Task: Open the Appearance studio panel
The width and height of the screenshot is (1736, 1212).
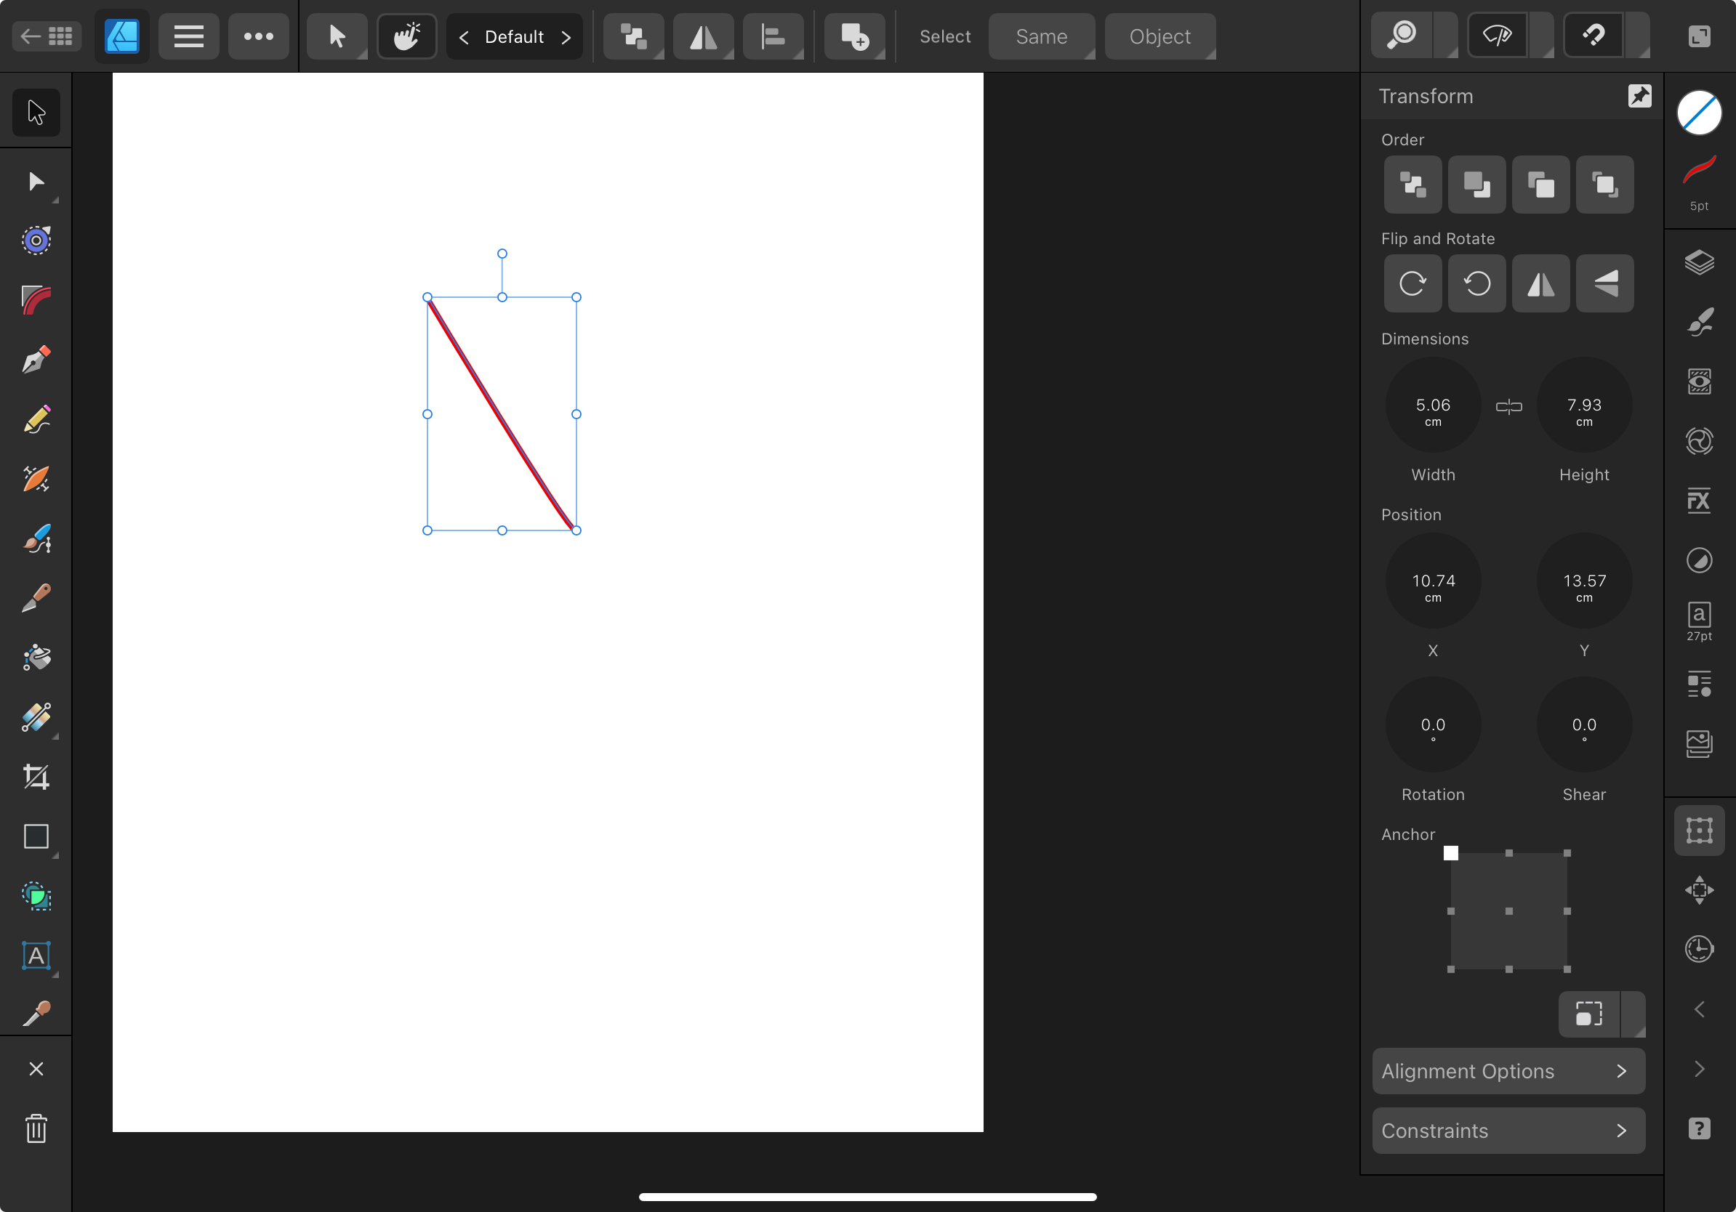Action: 1699,382
